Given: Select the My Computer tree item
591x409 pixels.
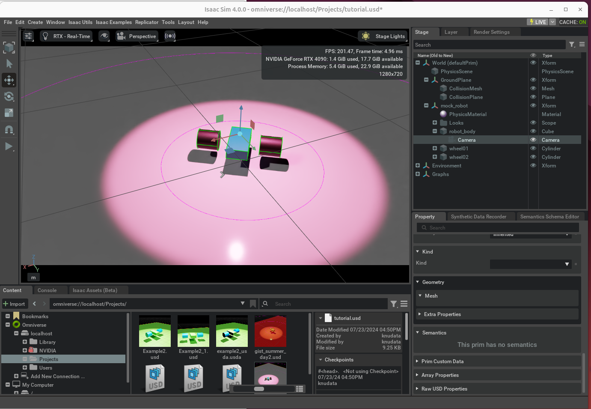Looking at the screenshot, I should (x=38, y=385).
